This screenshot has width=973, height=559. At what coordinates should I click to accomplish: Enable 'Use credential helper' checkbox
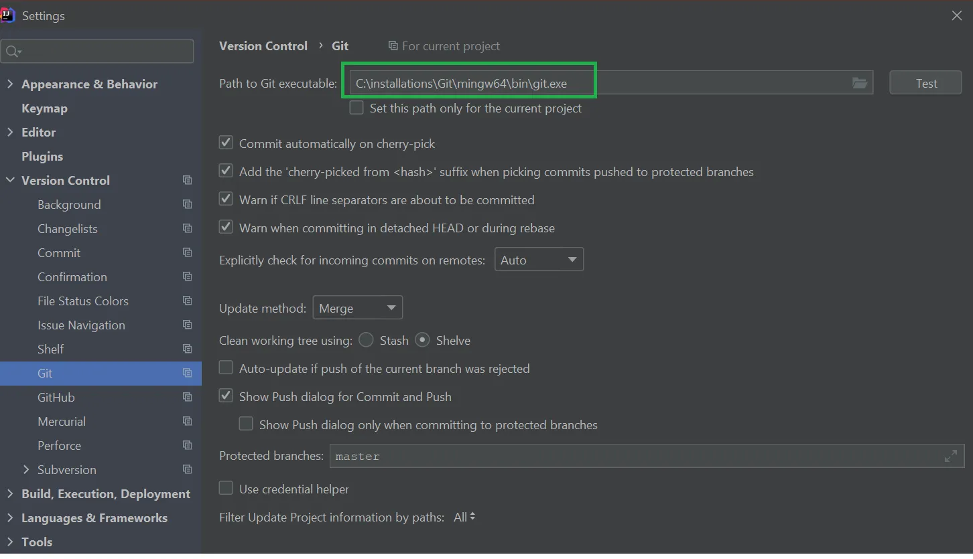coord(226,489)
